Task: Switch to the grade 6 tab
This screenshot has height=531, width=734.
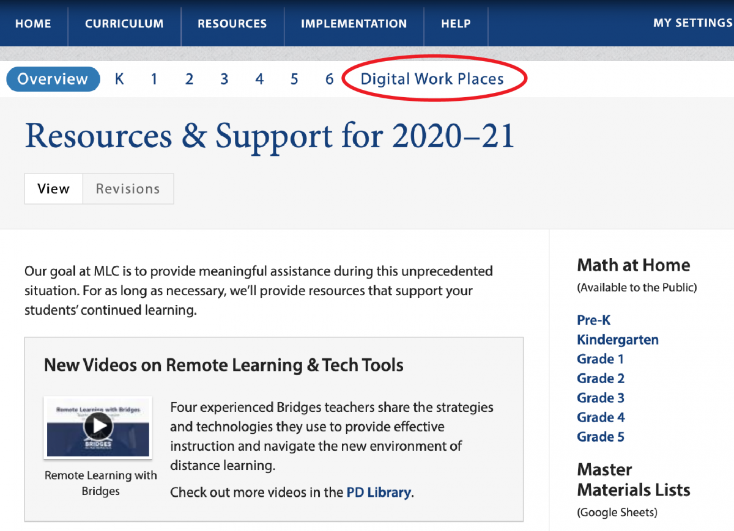Action: 330,79
